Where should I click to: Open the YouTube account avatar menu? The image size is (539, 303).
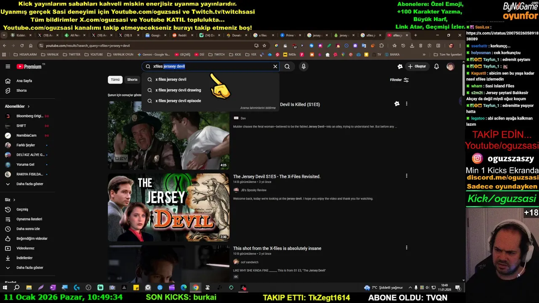pos(451,66)
